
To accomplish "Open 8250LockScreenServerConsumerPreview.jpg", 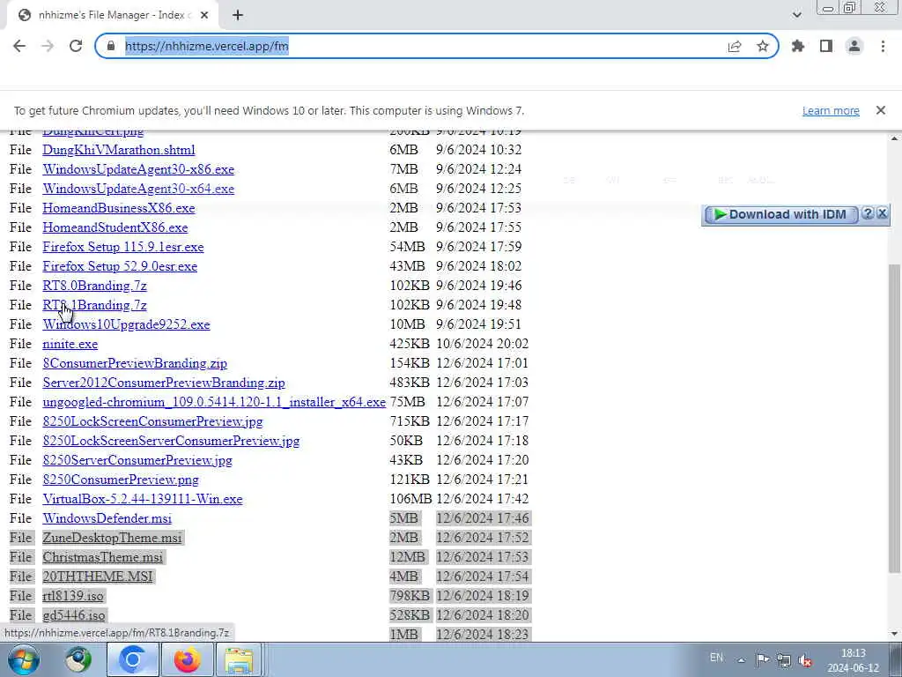I will pos(171,441).
